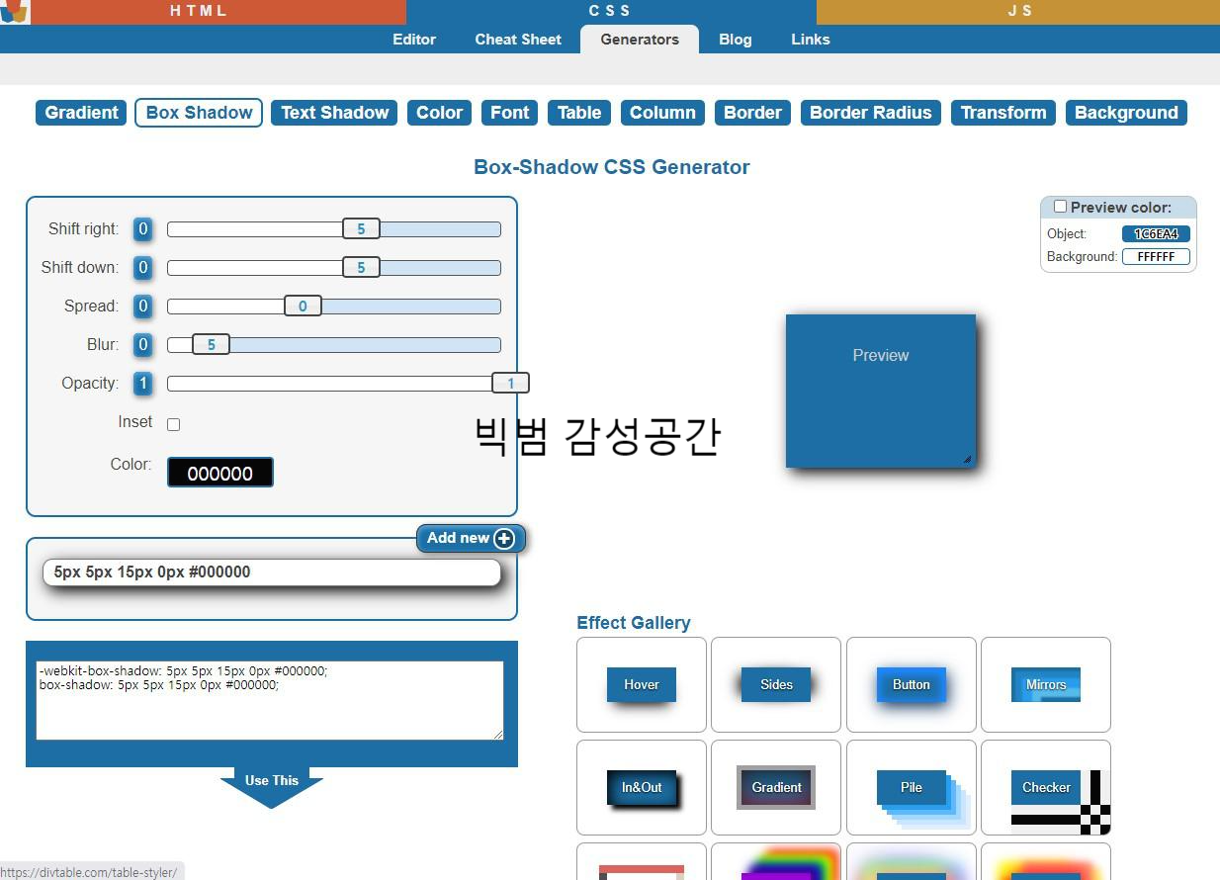Select the Generators tab
Viewport: 1220px width, 880px height.
[x=640, y=40]
